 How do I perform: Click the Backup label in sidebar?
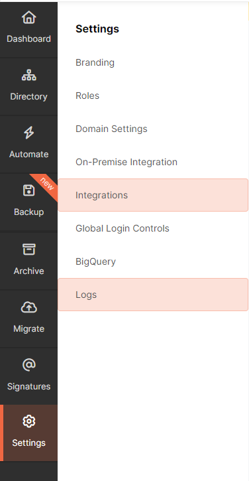tap(28, 212)
